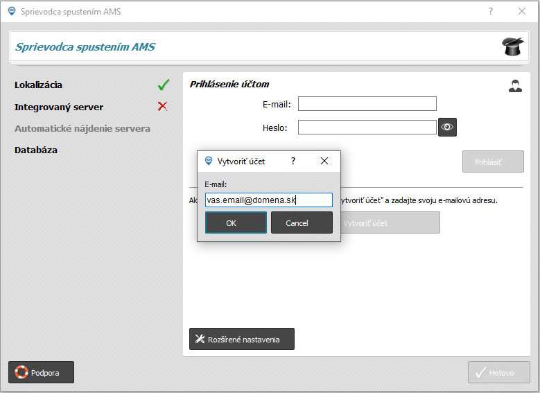Click the E-mail: label in the dialog
540x393 pixels.
point(216,184)
